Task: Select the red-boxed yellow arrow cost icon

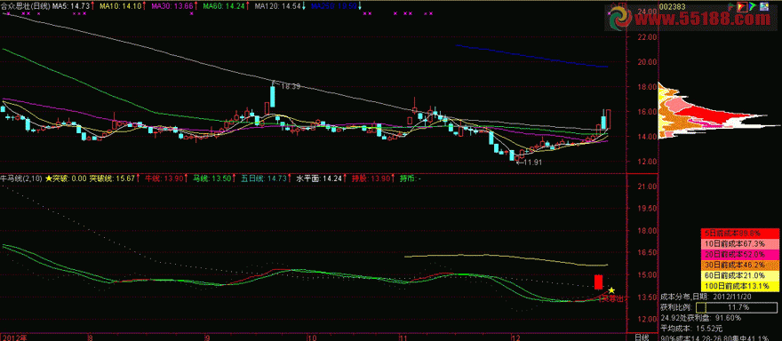Action: point(742,7)
